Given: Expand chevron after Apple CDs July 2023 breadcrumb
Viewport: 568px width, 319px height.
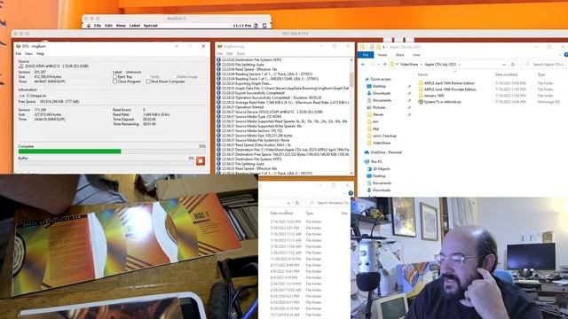Looking at the screenshot, I should coord(460,65).
